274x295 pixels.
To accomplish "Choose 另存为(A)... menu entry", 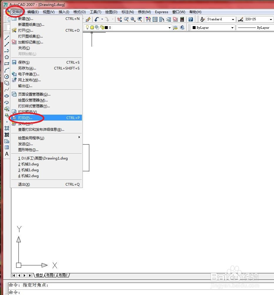I will (x=46, y=68).
